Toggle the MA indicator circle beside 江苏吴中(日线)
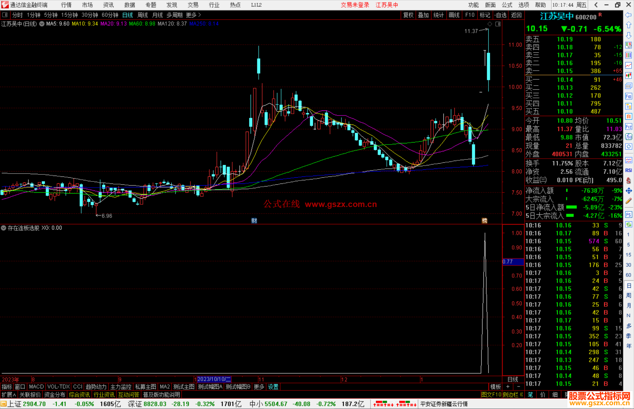The height and width of the screenshot is (409, 634). click(42, 24)
